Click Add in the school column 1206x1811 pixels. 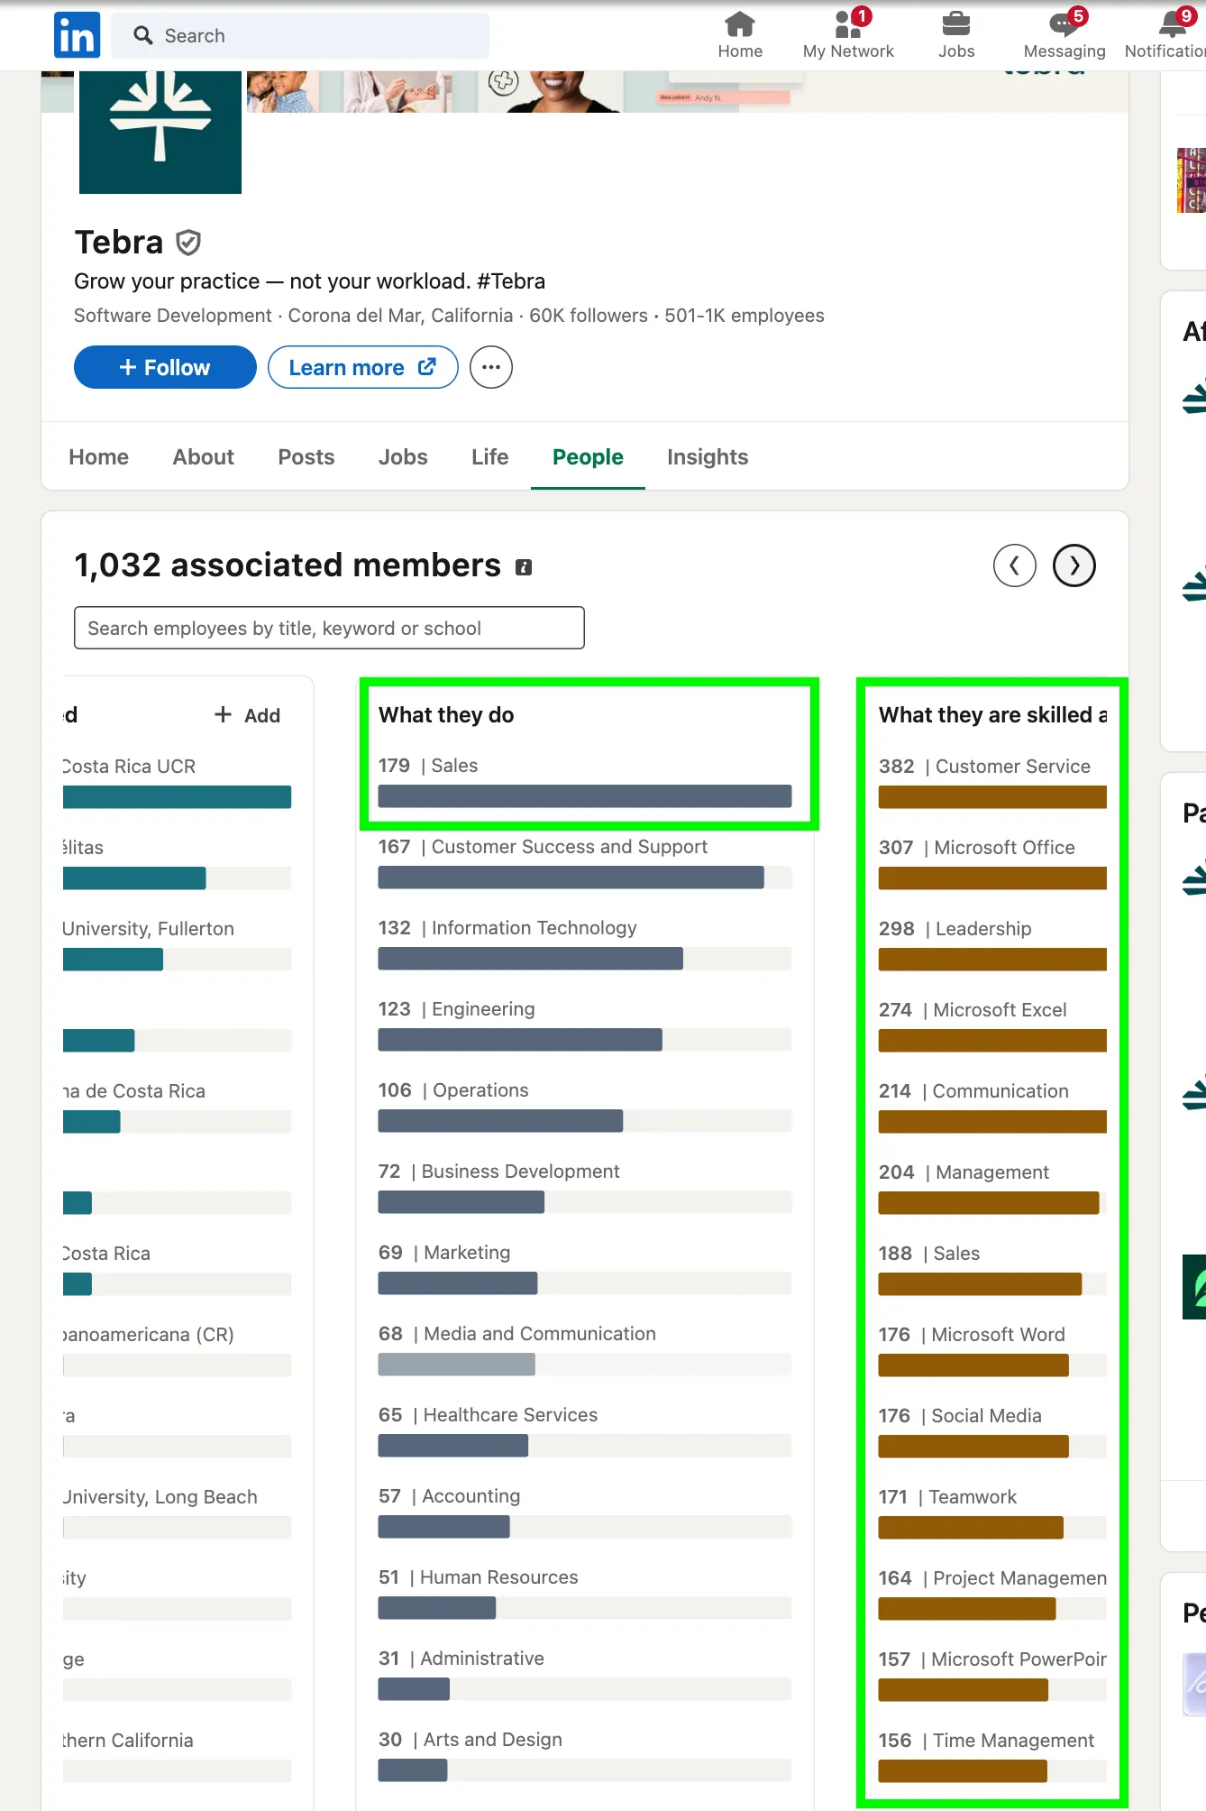[248, 715]
